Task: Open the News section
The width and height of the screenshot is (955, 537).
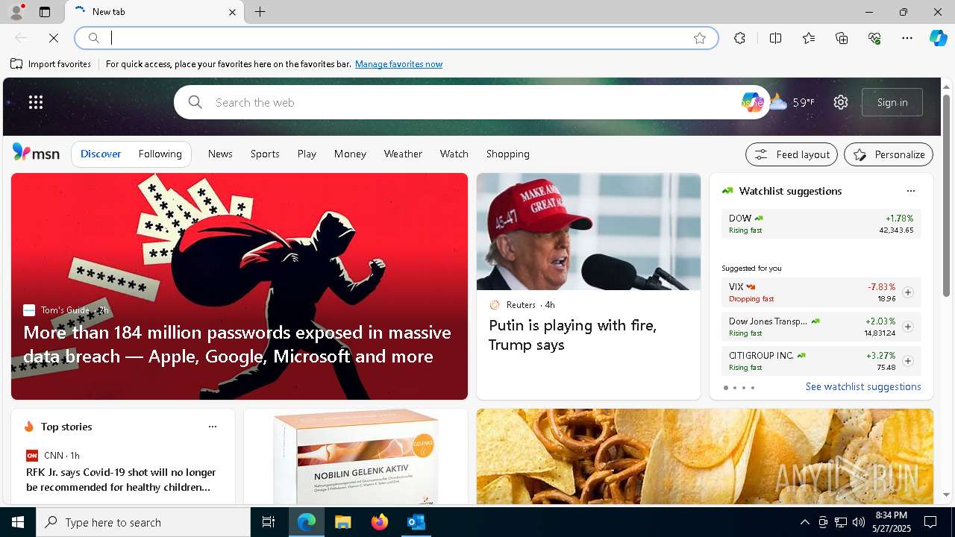Action: click(220, 154)
